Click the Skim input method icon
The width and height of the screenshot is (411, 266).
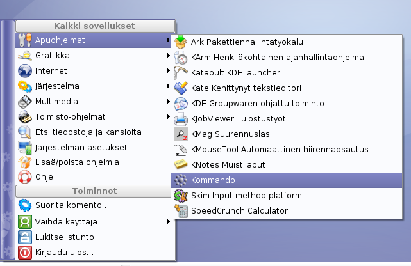(181, 196)
